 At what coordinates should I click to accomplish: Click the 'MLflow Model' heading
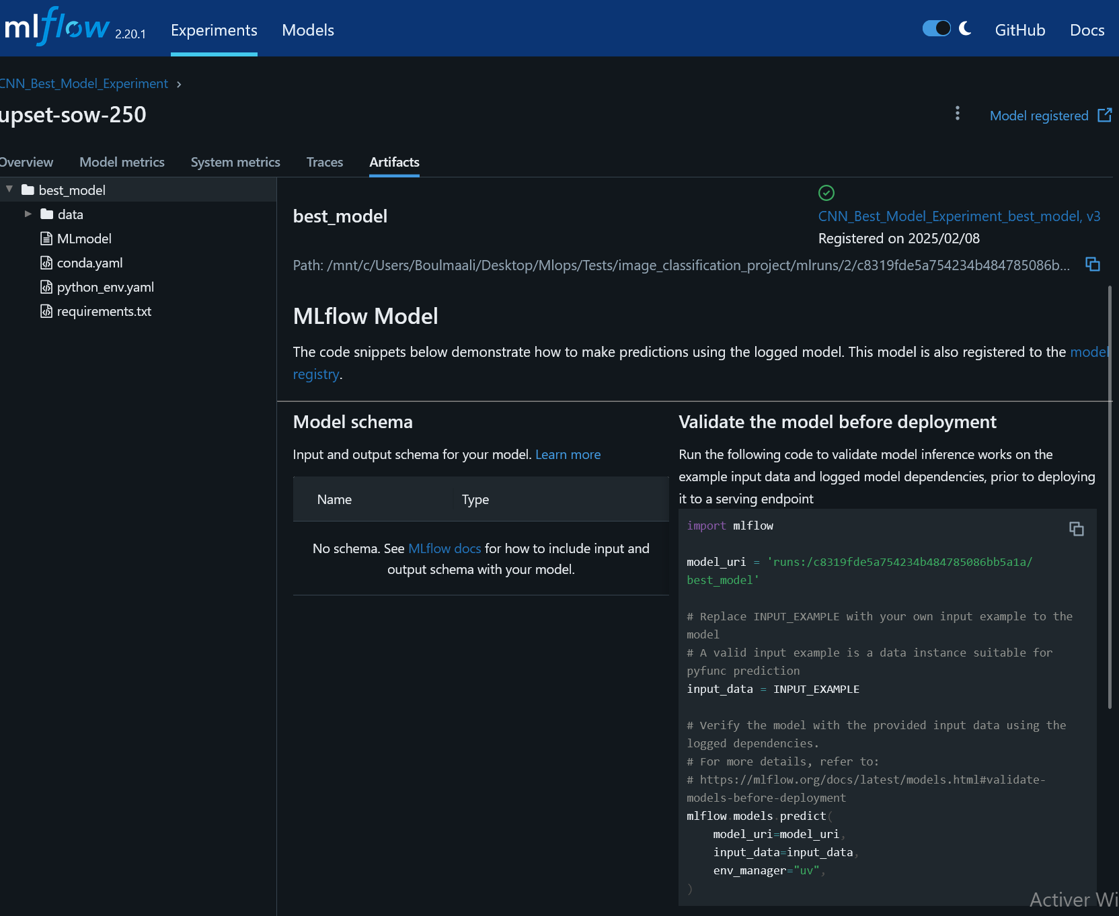pyautogui.click(x=366, y=317)
